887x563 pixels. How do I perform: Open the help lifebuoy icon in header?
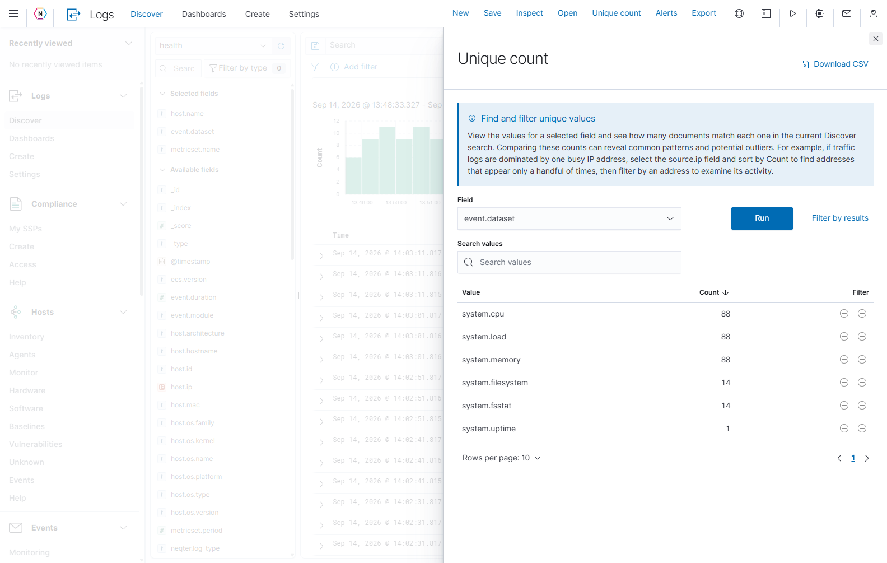click(x=739, y=13)
